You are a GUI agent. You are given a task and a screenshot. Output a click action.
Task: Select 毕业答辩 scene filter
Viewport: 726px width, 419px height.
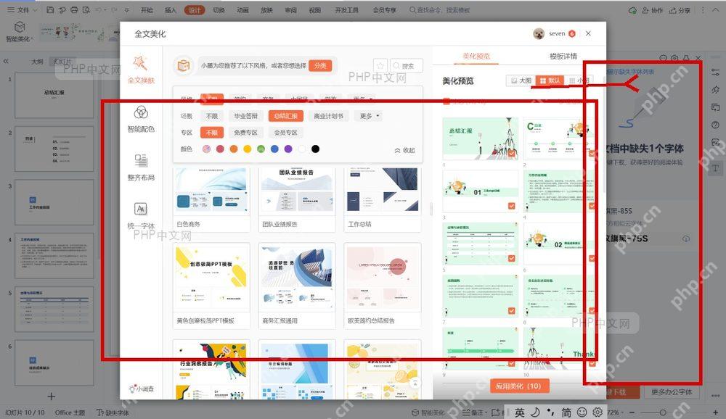tap(245, 116)
